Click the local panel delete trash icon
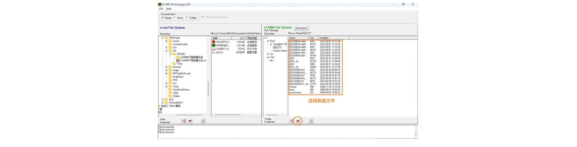 point(203,121)
